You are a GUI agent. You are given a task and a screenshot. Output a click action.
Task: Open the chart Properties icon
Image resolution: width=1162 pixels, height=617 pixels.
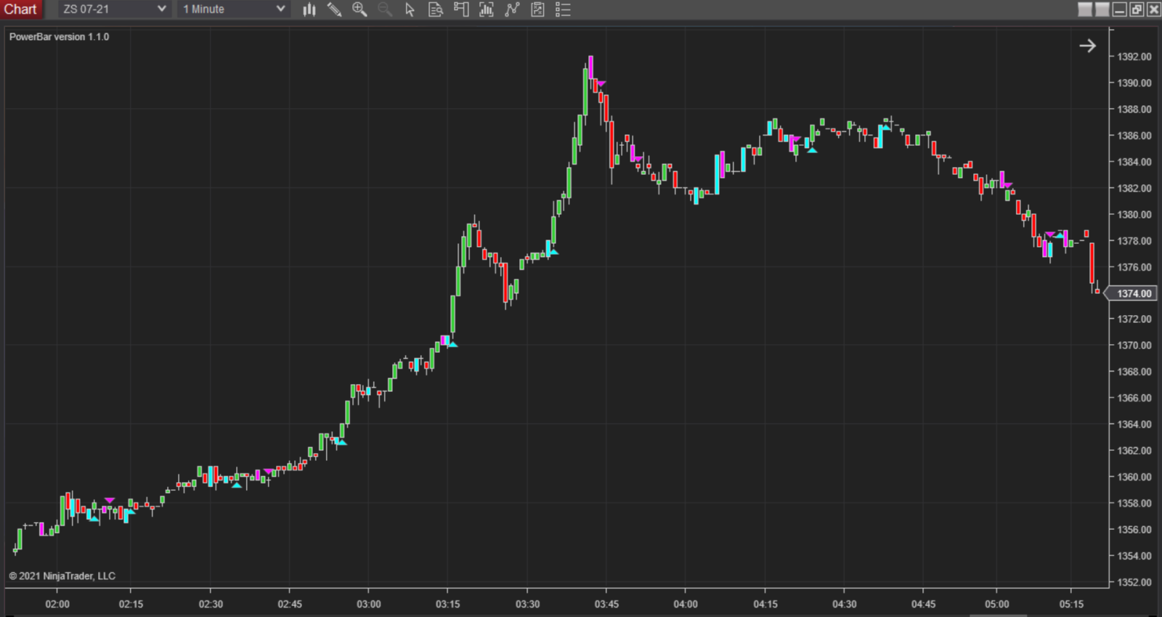(537, 9)
